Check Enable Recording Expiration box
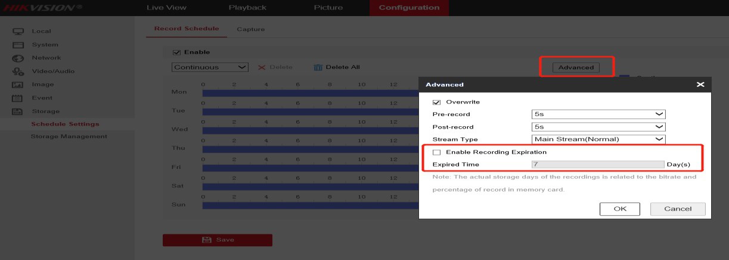729x260 pixels. pyautogui.click(x=437, y=152)
